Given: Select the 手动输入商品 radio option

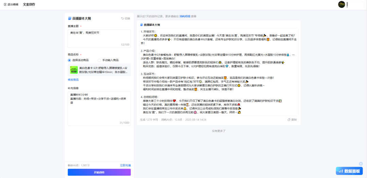Looking at the screenshot, I should [x=99, y=60].
